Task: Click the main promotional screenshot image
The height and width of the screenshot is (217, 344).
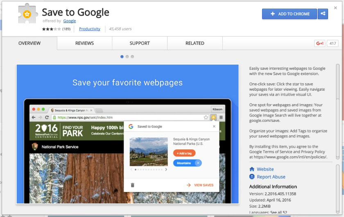Action: tap(127, 134)
